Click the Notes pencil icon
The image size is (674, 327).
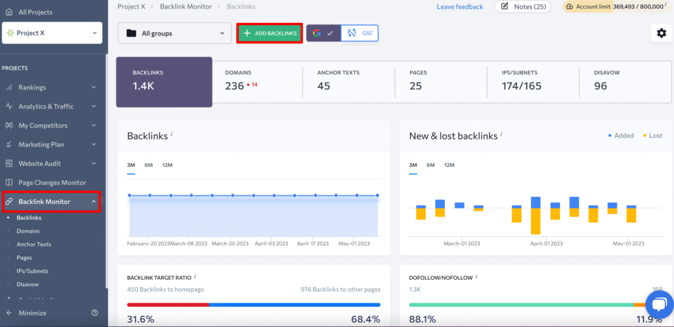click(505, 7)
